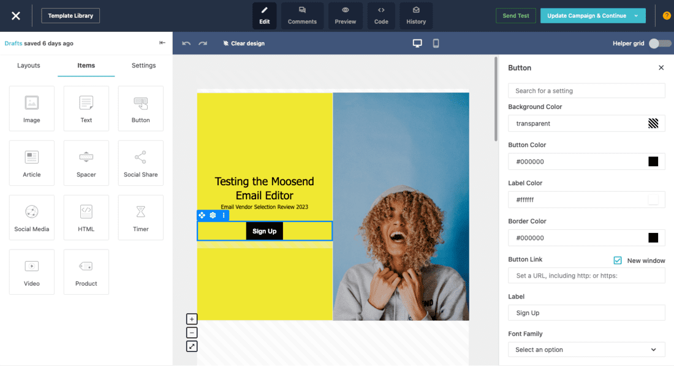674x366 pixels.
Task: Expand Update Campaign dropdown arrow
Action: [x=636, y=16]
